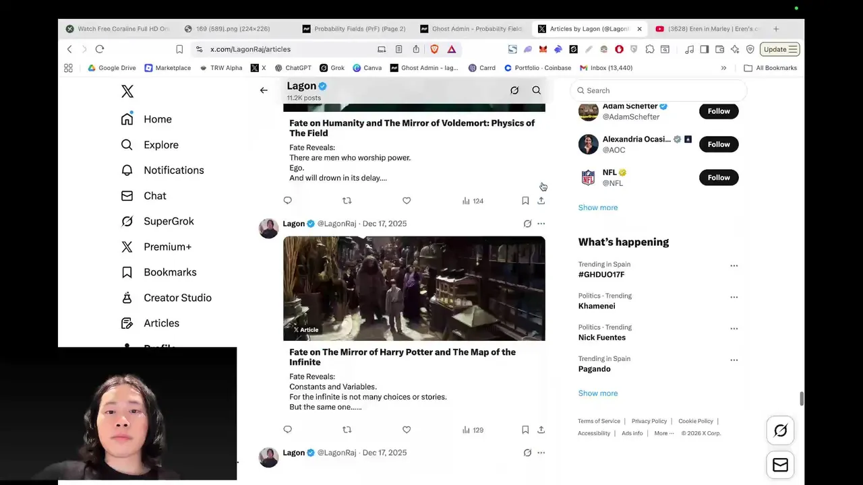Open Home in the X sidebar
Screen dimensions: 863x485
pyautogui.click(x=146, y=119)
